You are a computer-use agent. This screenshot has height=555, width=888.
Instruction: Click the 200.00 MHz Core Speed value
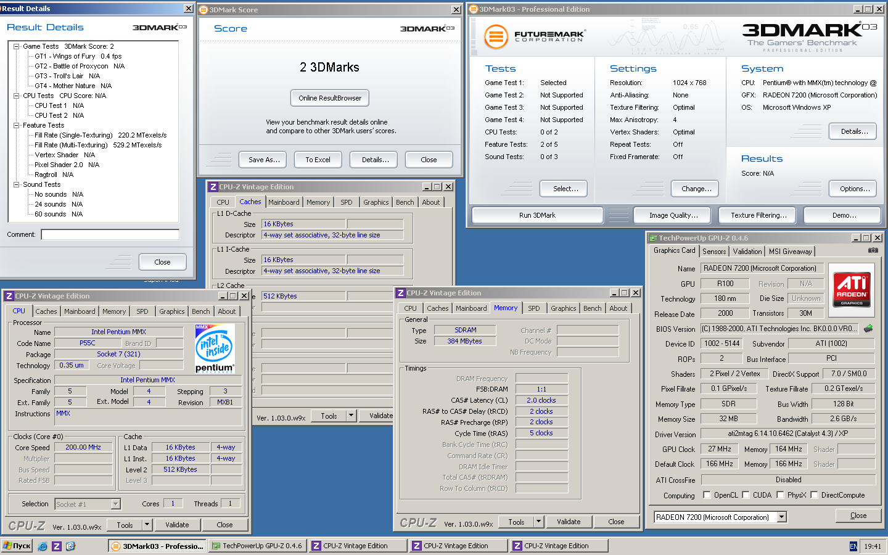[83, 447]
